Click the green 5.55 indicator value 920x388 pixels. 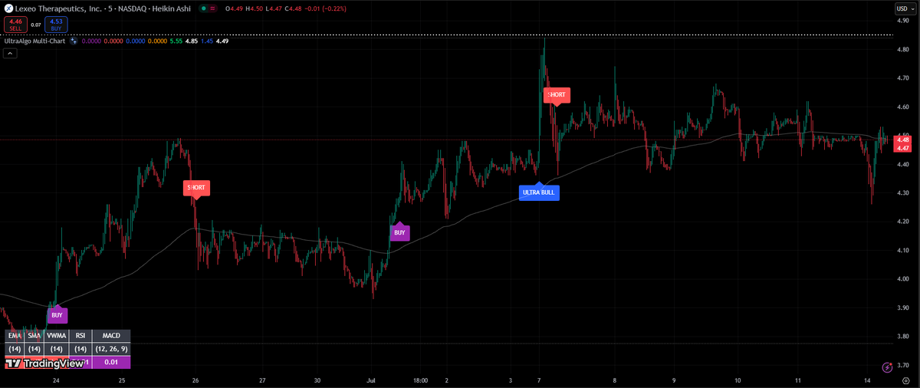(x=176, y=41)
